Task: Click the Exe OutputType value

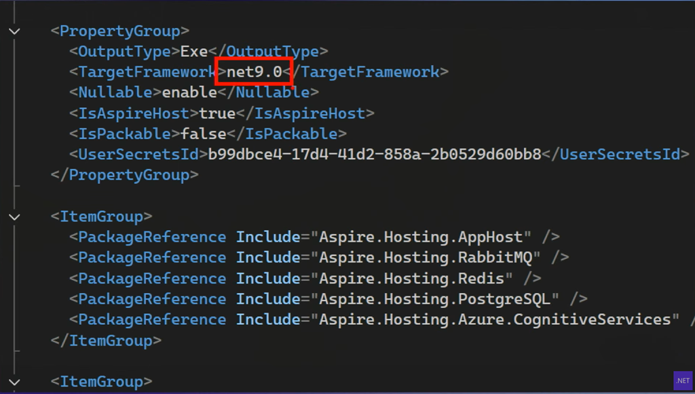Action: point(193,52)
